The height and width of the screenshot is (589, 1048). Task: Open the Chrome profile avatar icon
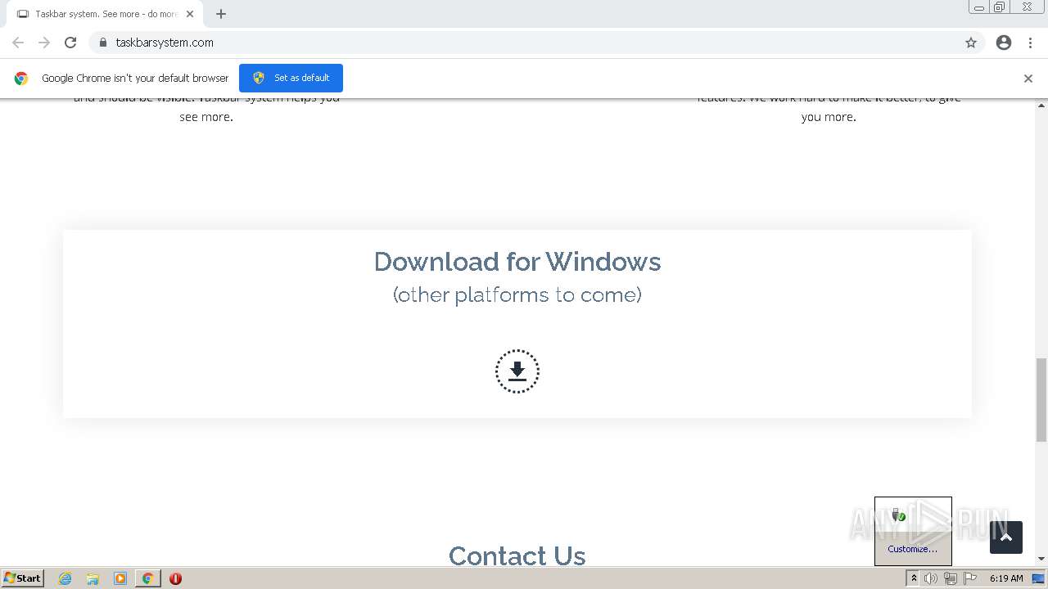coord(1004,43)
